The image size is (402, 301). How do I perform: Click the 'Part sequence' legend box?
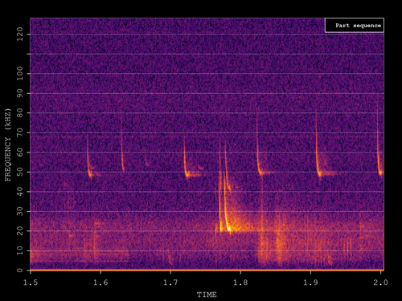355,26
